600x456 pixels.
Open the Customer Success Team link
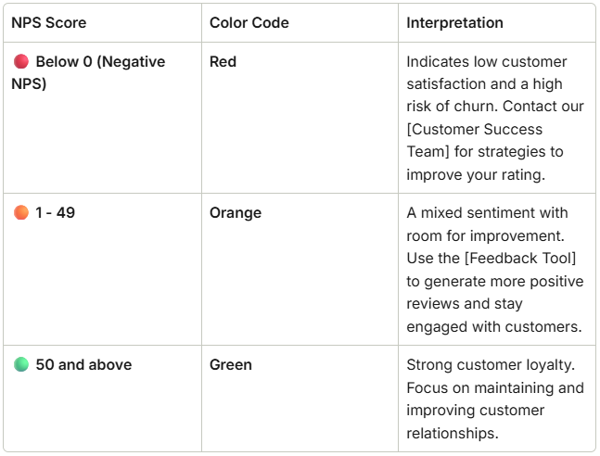[x=475, y=140]
